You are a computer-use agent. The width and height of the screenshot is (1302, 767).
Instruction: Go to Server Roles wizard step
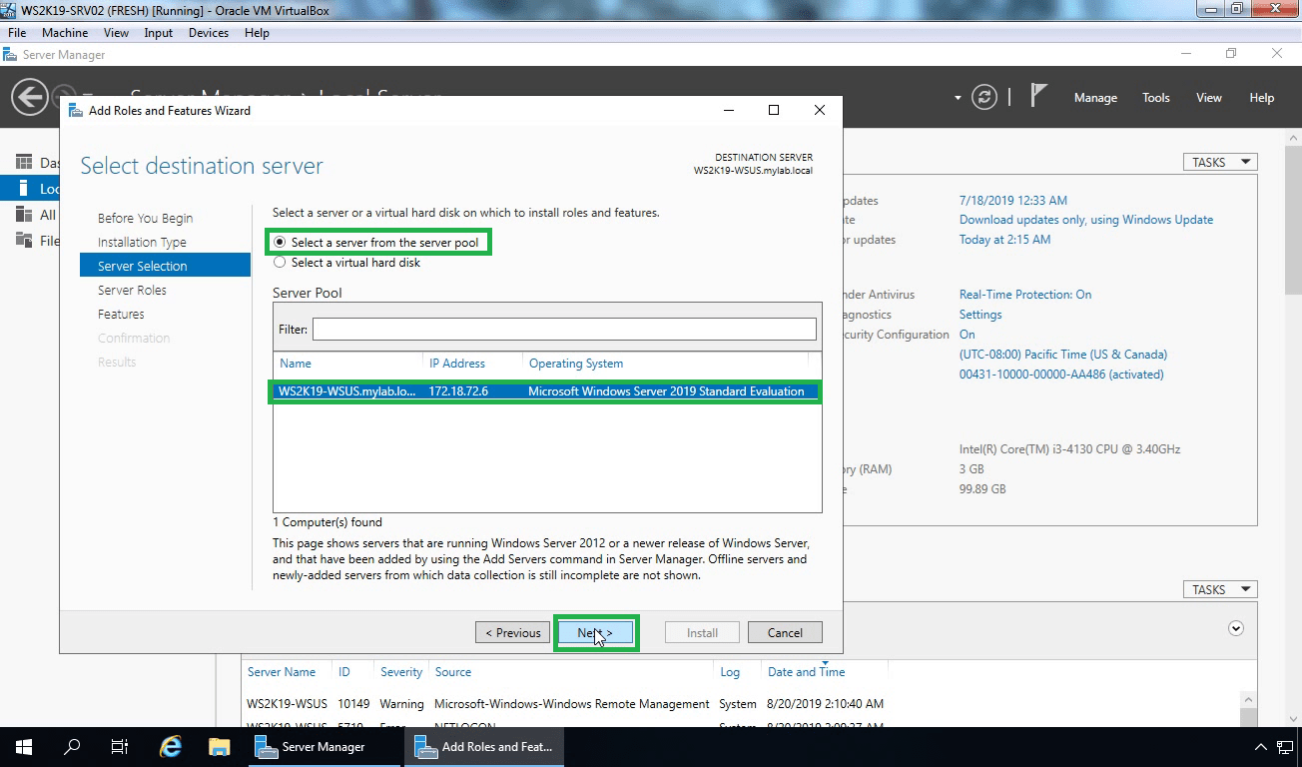click(x=132, y=290)
